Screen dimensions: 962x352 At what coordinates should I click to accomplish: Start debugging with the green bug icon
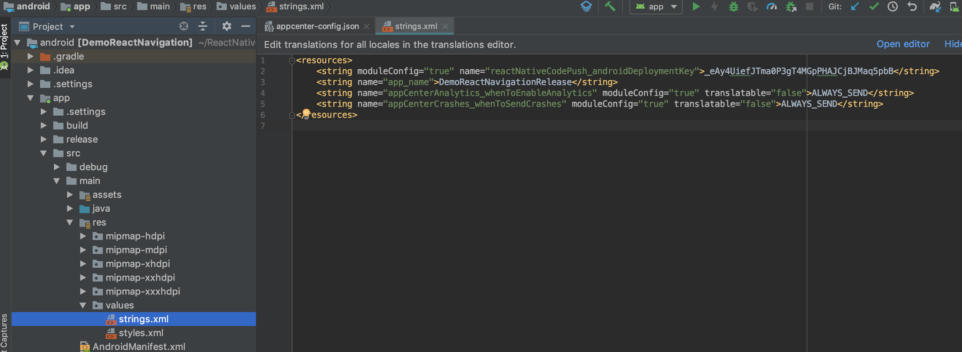pyautogui.click(x=733, y=7)
